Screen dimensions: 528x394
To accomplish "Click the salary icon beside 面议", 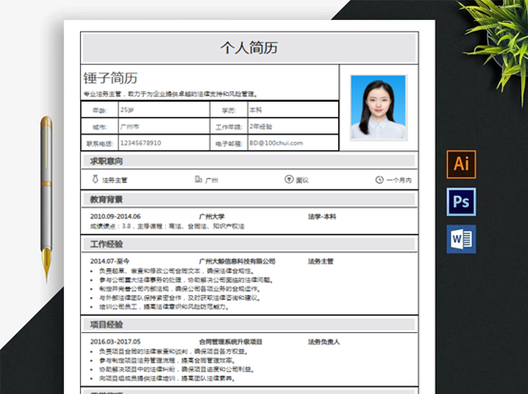I will pos(289,179).
